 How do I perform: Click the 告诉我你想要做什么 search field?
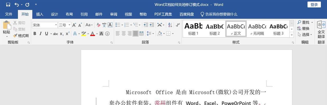tap(219, 14)
